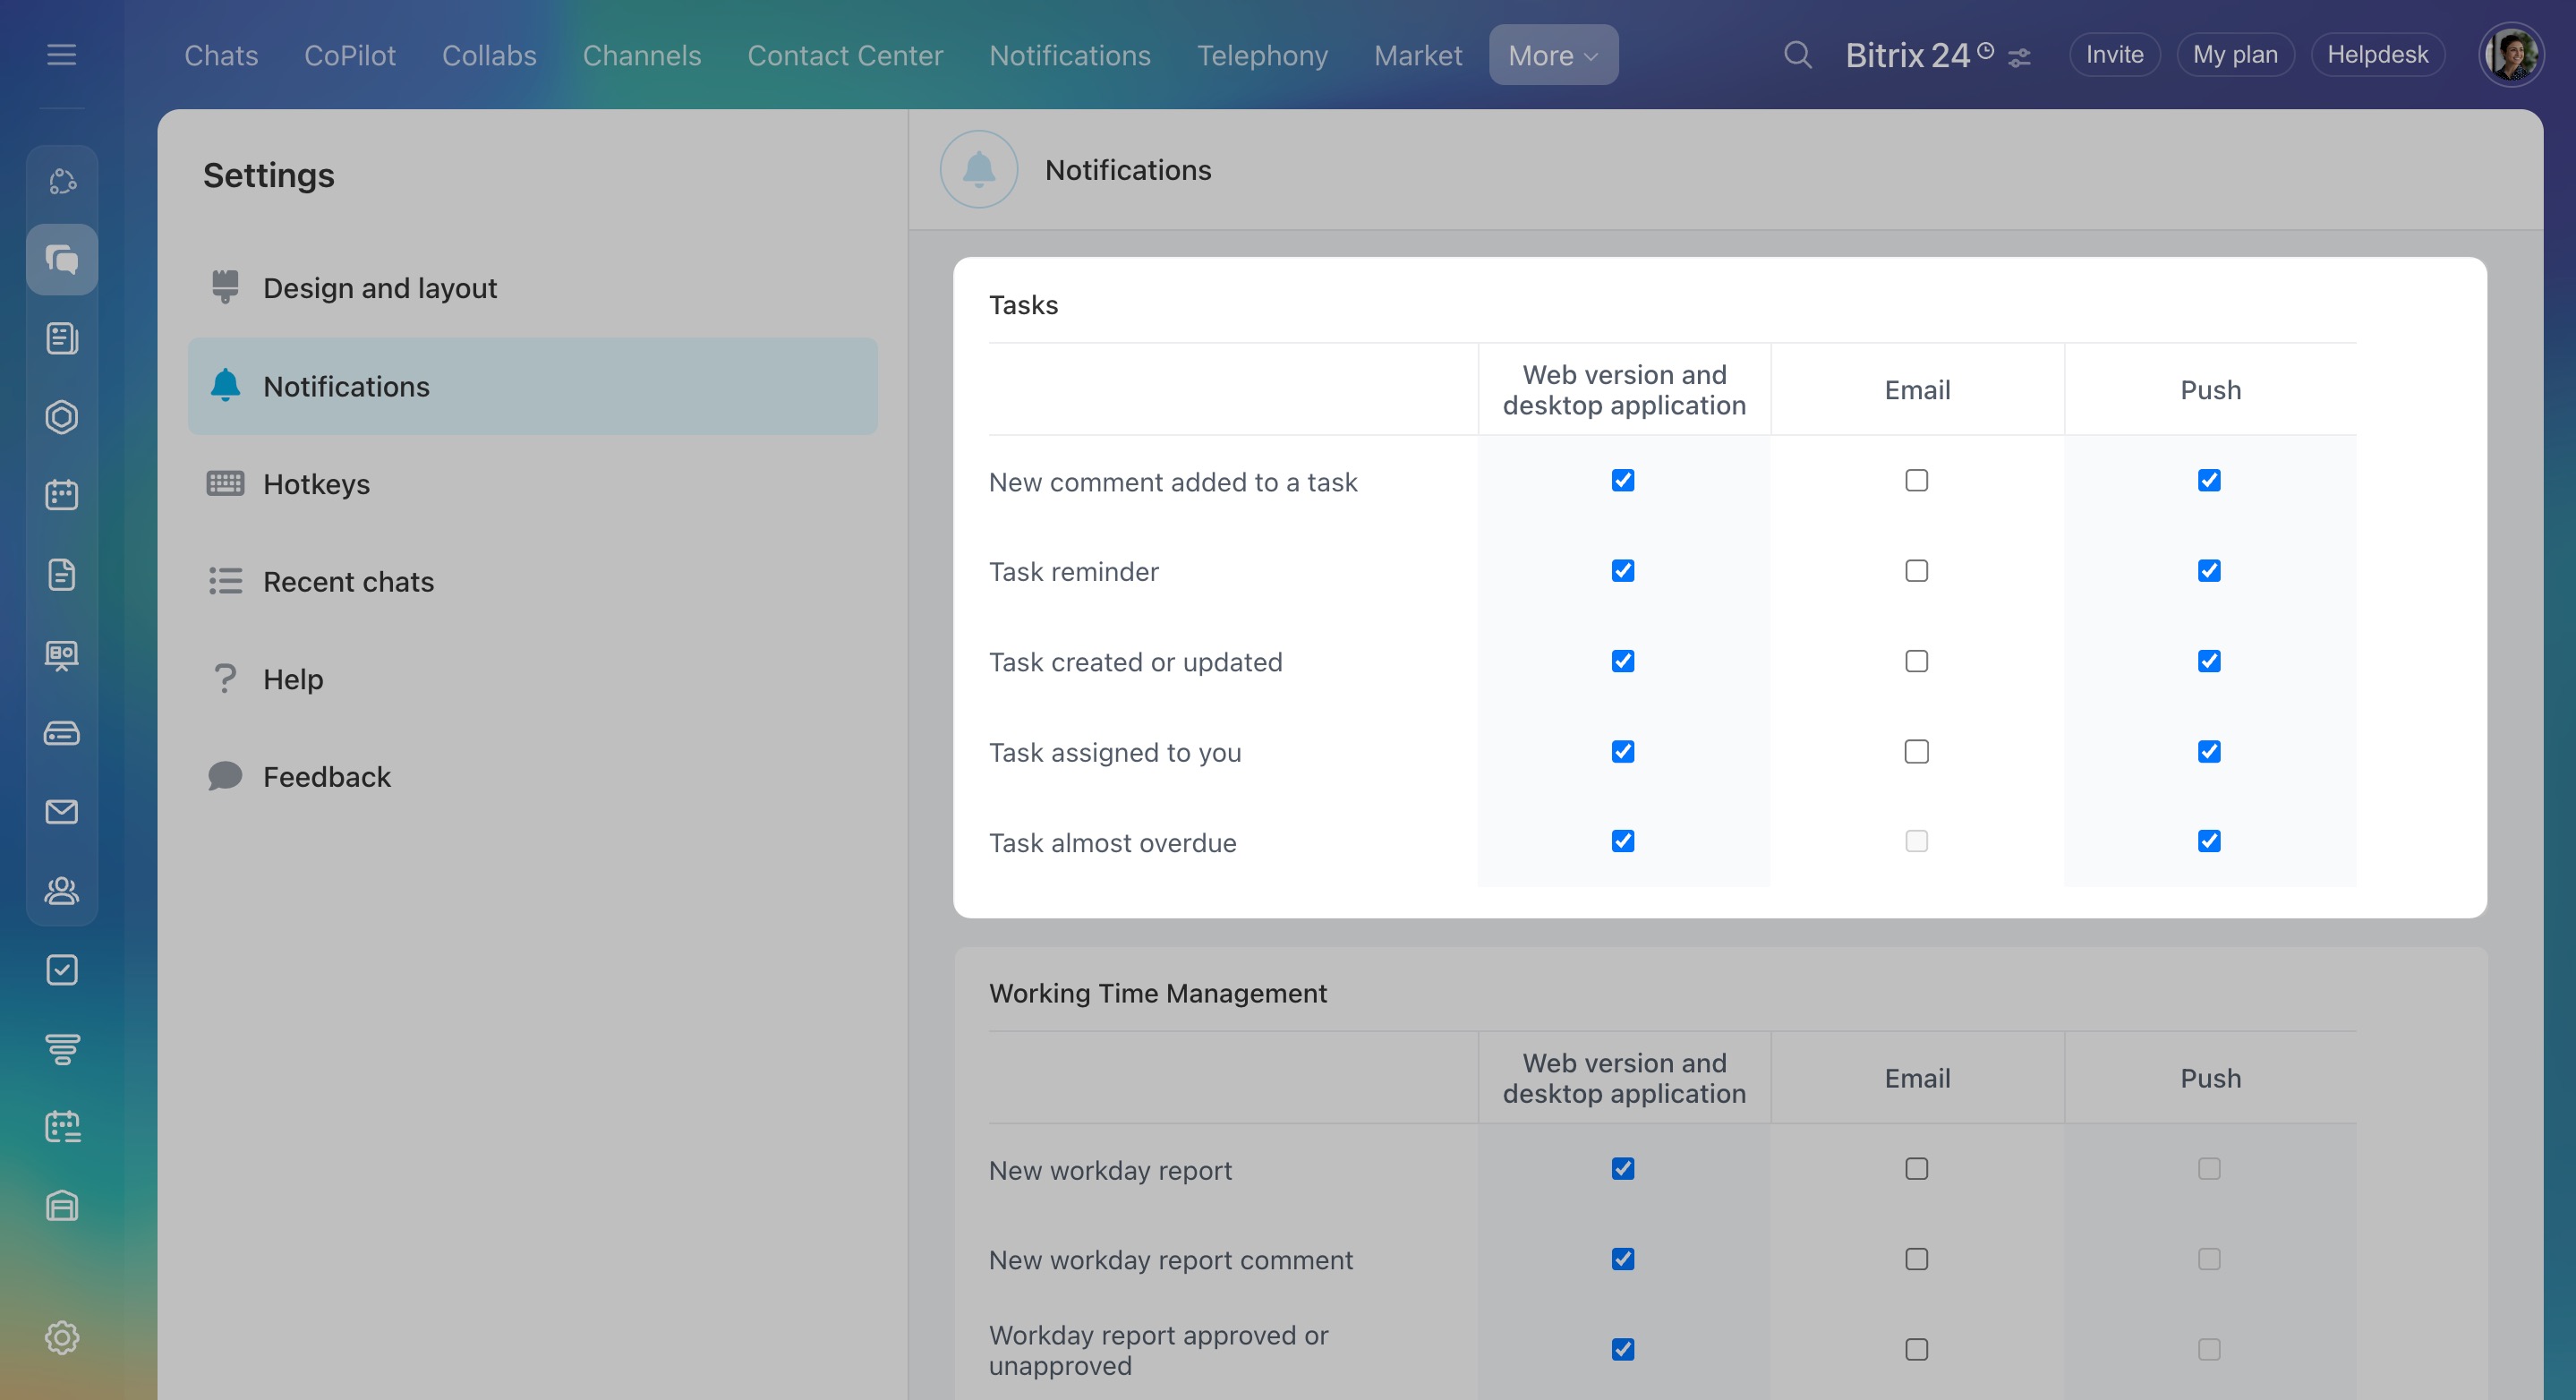
Task: Go to the Collabs tab
Action: pyautogui.click(x=489, y=55)
